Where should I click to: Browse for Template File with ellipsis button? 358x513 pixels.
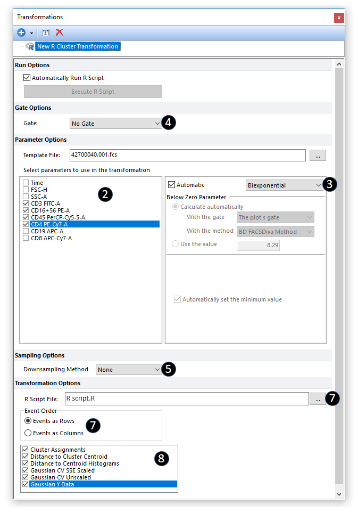pos(318,155)
